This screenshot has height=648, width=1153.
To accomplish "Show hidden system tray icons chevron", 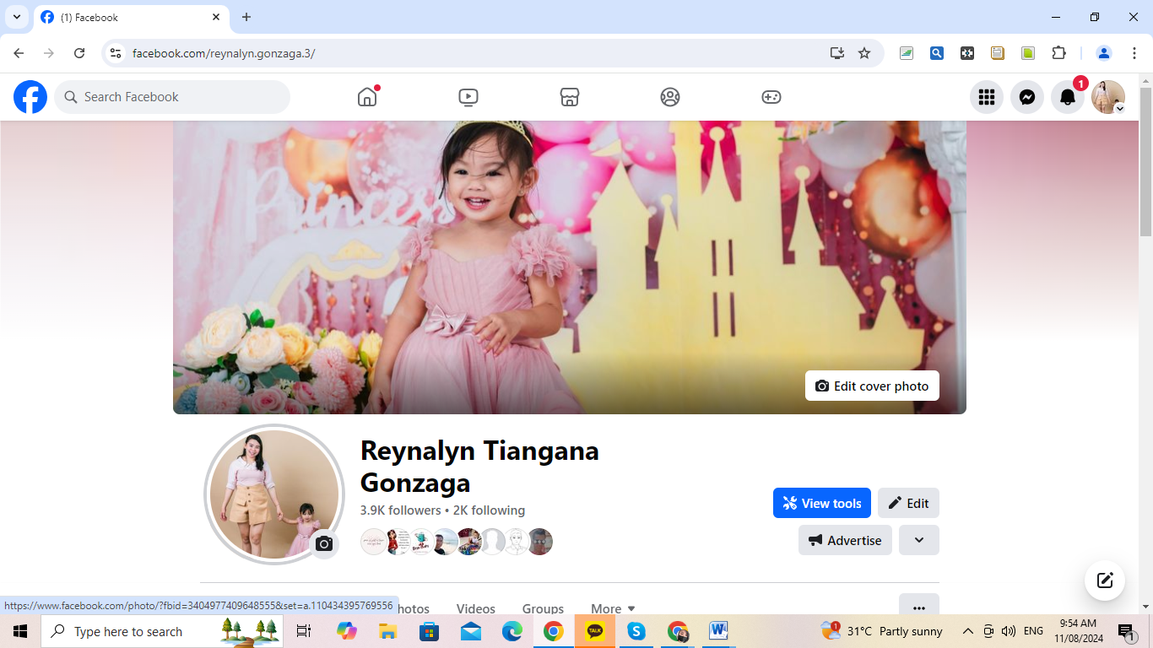I will coord(968,631).
